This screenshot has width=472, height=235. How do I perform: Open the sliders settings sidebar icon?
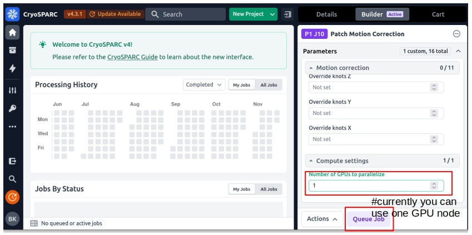[x=12, y=90]
